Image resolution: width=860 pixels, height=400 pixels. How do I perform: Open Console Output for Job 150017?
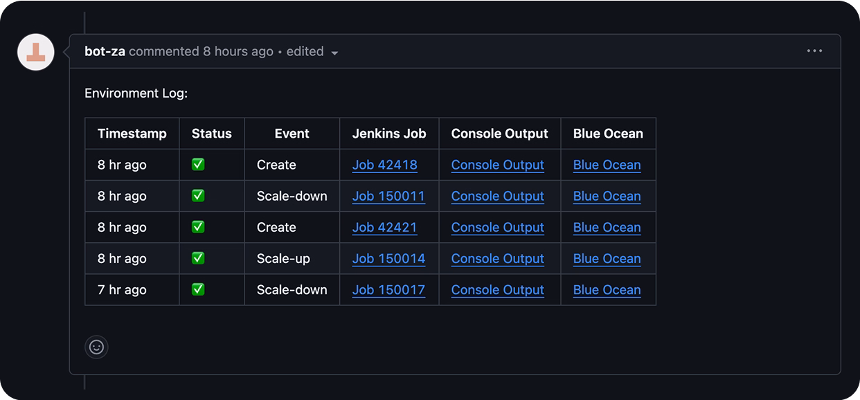coord(498,289)
